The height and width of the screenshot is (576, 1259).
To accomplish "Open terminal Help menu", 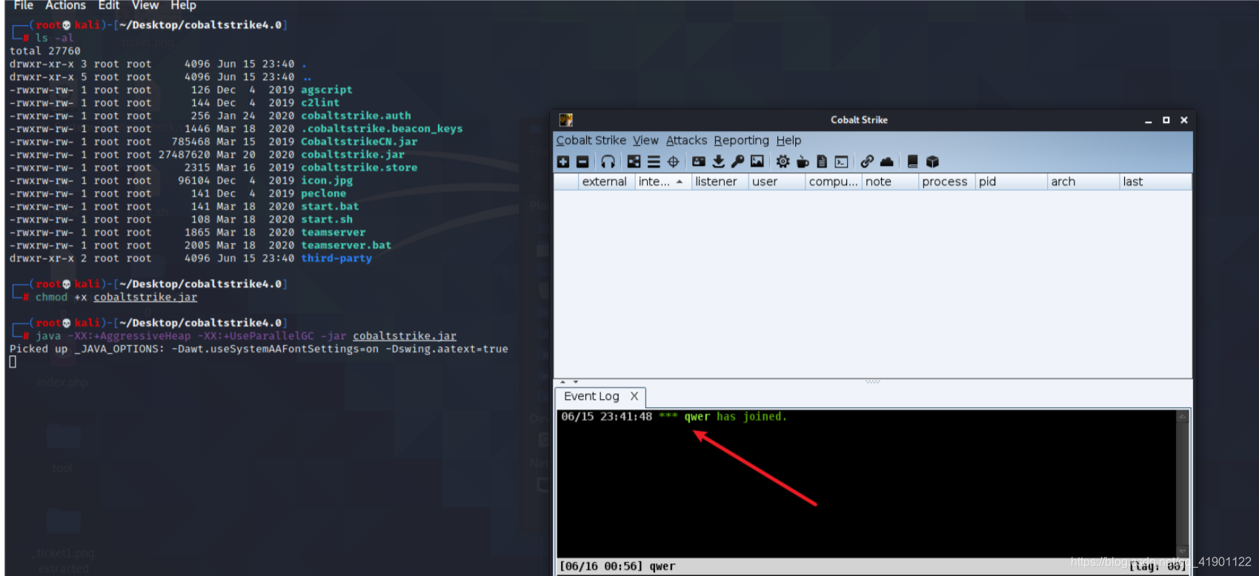I will pyautogui.click(x=183, y=5).
